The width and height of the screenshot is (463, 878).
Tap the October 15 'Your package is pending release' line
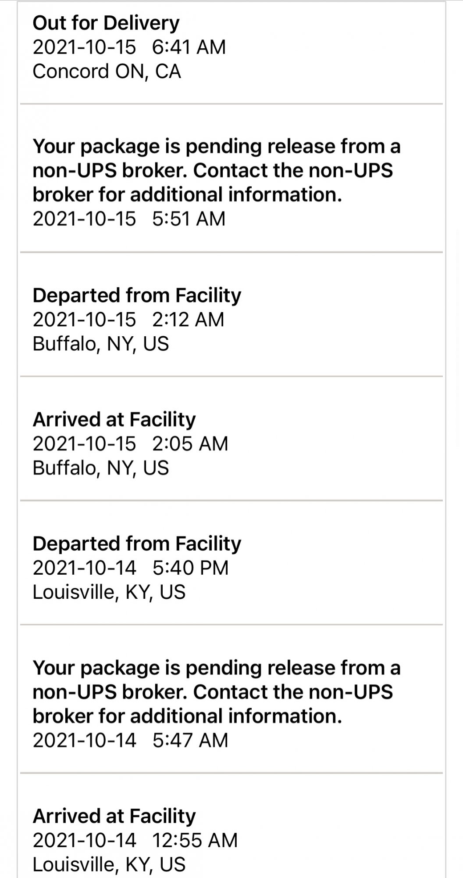(216, 146)
